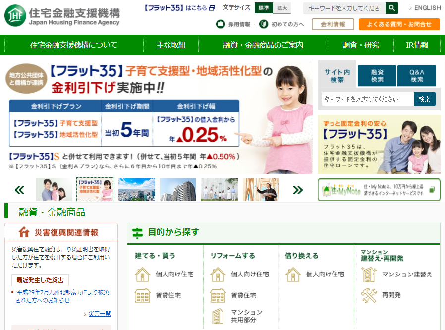Click the tools icon for 再開発
This screenshot has width=445, height=330.
tap(369, 295)
